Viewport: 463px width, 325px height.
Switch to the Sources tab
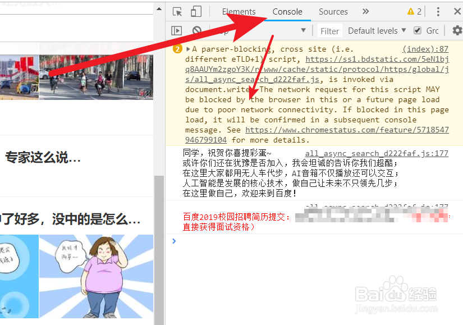[x=333, y=12]
